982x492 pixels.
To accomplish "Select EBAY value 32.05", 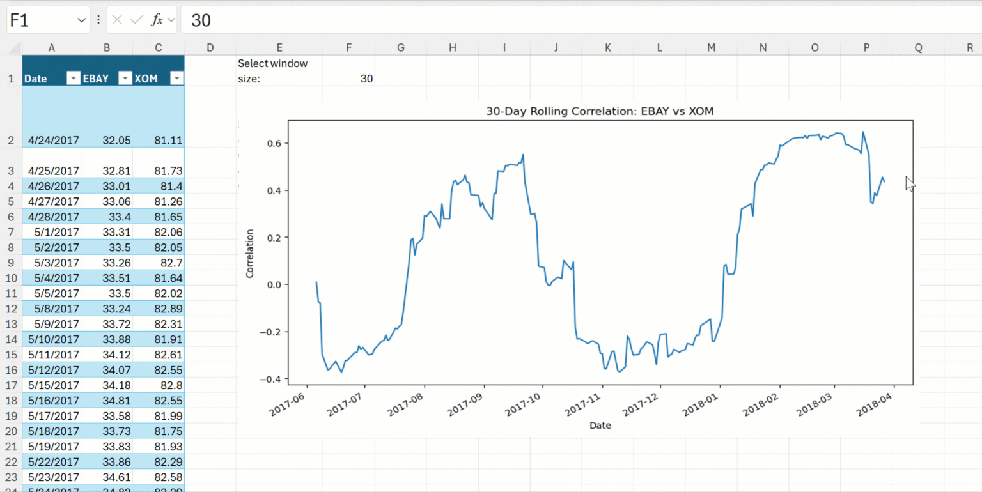I will click(107, 117).
